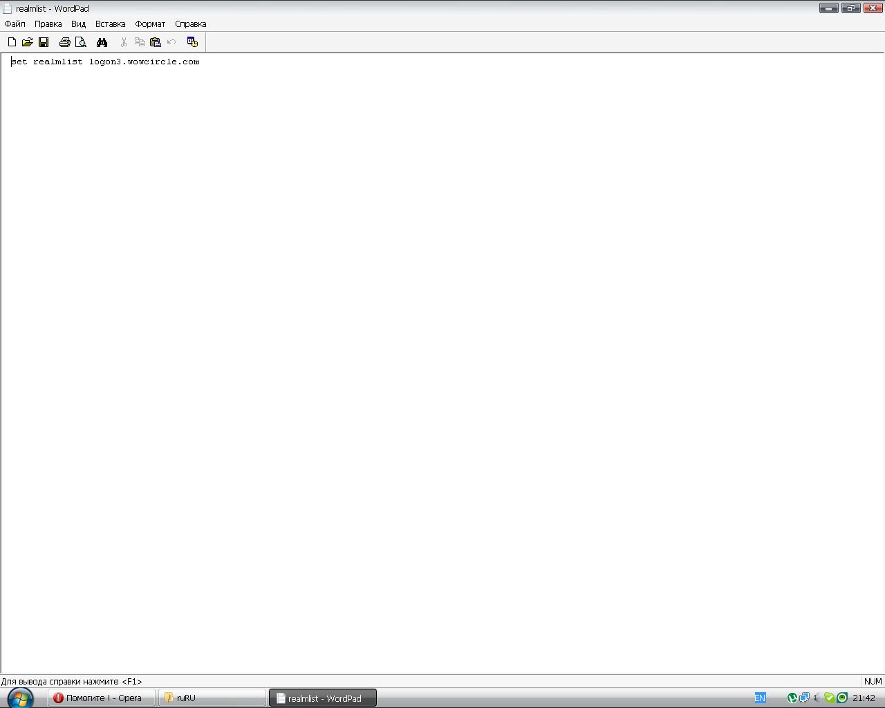885x708 pixels.
Task: Insert date and time via toolbar icon
Action: click(192, 42)
